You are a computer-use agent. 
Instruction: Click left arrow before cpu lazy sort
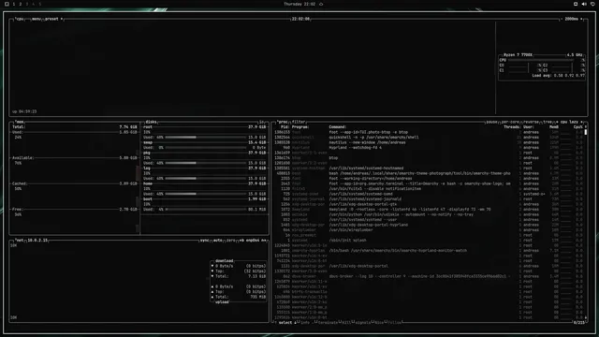click(557, 122)
